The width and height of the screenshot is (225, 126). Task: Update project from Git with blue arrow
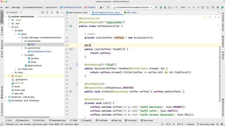[189, 7]
